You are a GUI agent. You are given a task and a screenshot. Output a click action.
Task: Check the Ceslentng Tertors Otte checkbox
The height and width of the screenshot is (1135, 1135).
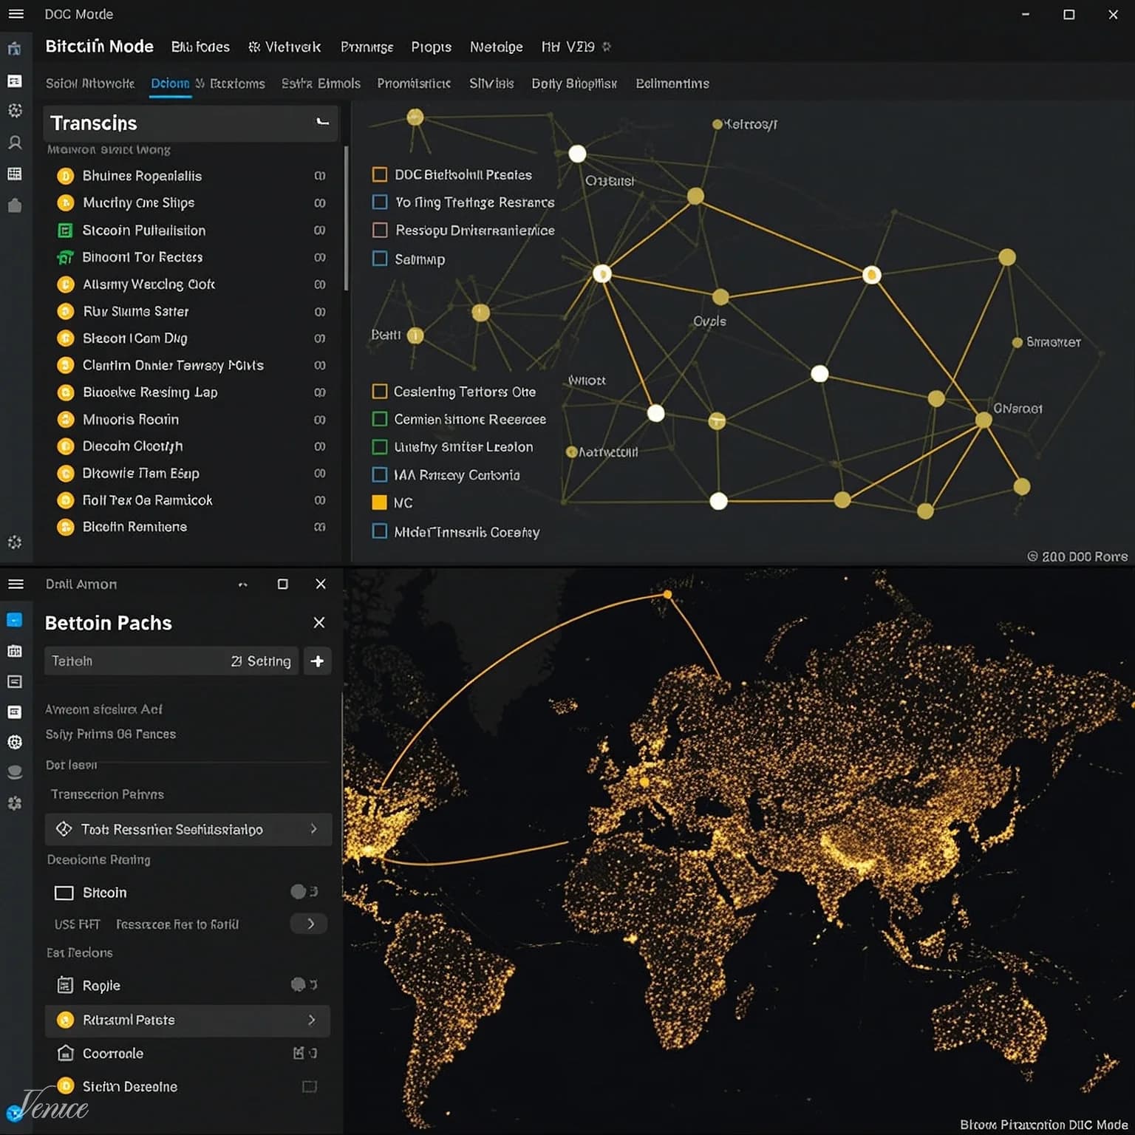[x=380, y=392]
